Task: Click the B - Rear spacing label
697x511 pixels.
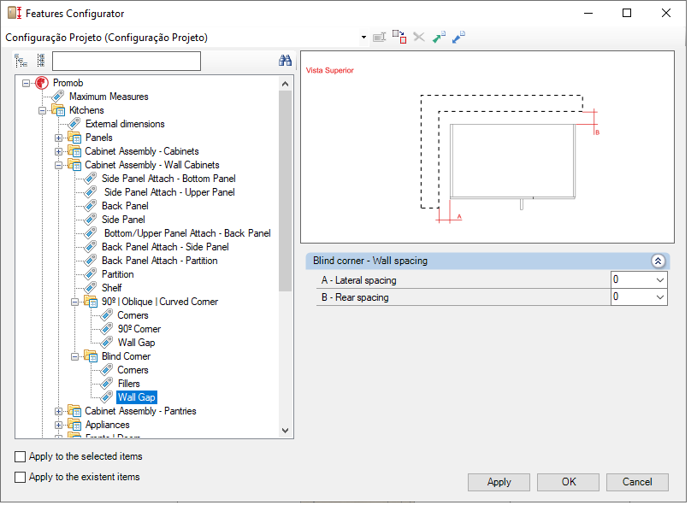Action: click(x=355, y=297)
